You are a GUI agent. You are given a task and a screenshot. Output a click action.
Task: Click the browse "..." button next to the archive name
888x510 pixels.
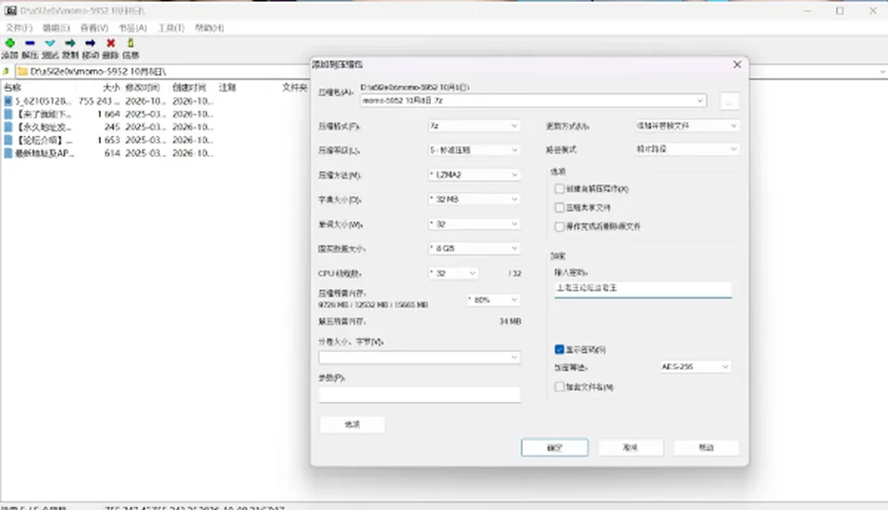[x=730, y=102]
